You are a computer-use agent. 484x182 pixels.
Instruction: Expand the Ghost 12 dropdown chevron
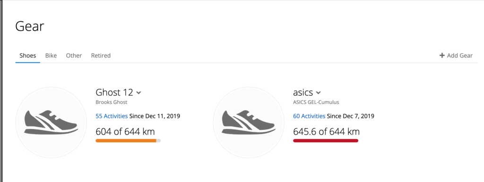pyautogui.click(x=138, y=93)
